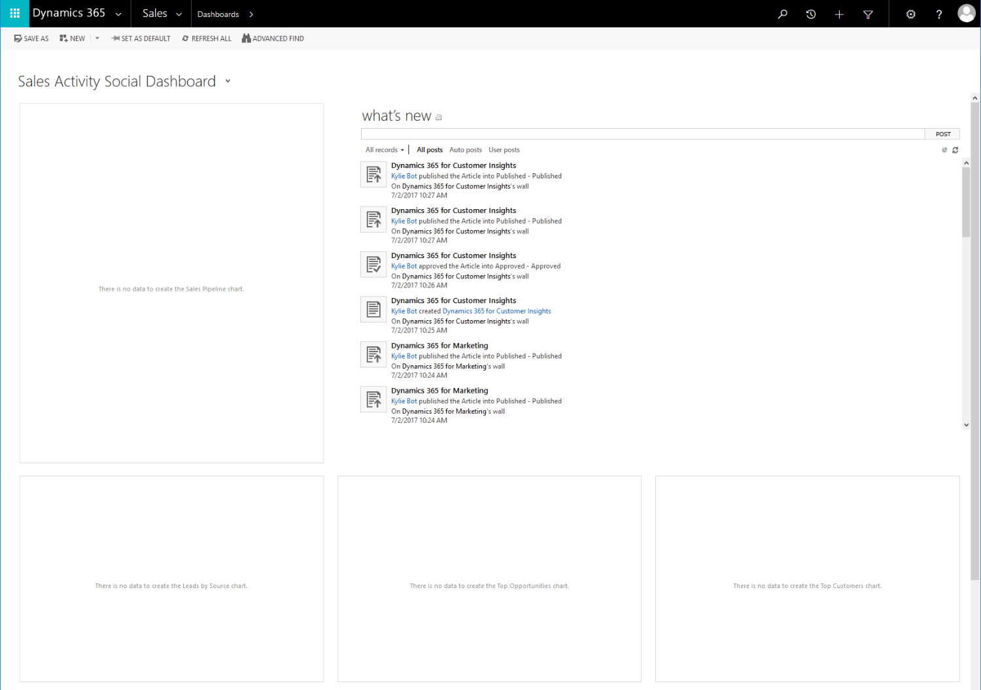Click the wall refresh icon
Viewport: 981px width, 690px height.
(955, 150)
